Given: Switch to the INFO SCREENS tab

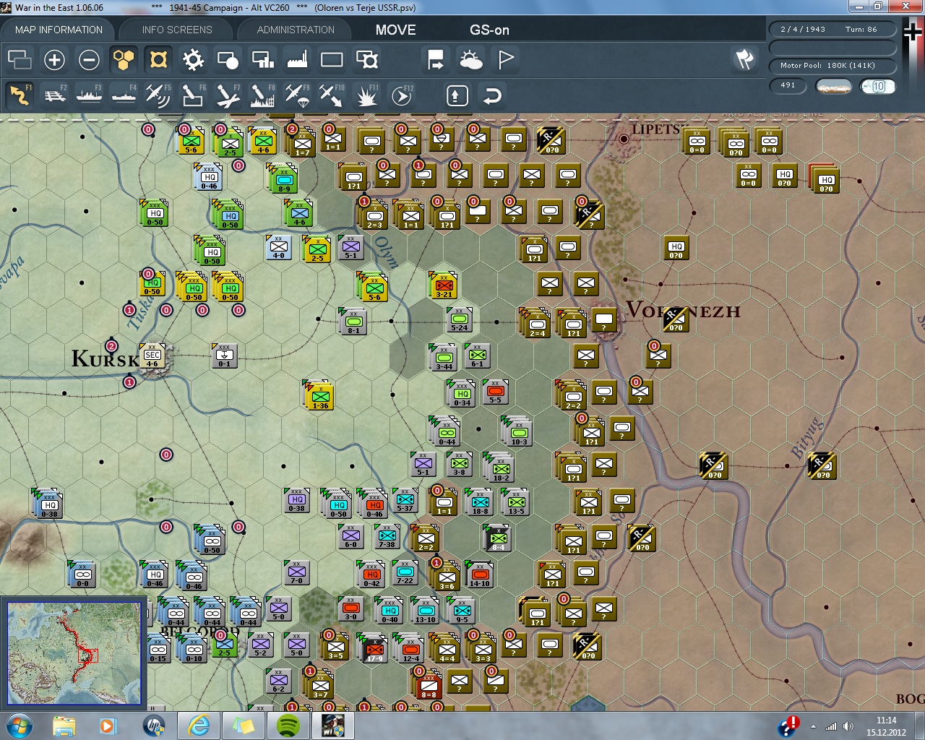Looking at the screenshot, I should [x=177, y=30].
